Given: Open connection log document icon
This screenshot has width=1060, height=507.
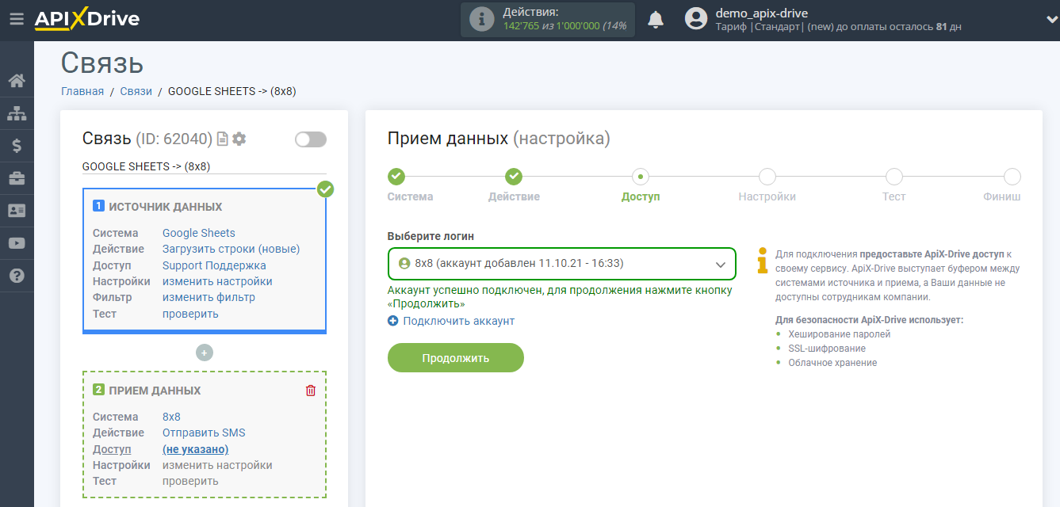Looking at the screenshot, I should [223, 139].
